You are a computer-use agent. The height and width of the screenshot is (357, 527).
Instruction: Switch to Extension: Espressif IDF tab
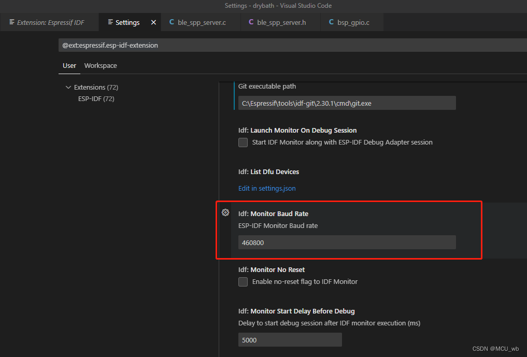coord(49,22)
